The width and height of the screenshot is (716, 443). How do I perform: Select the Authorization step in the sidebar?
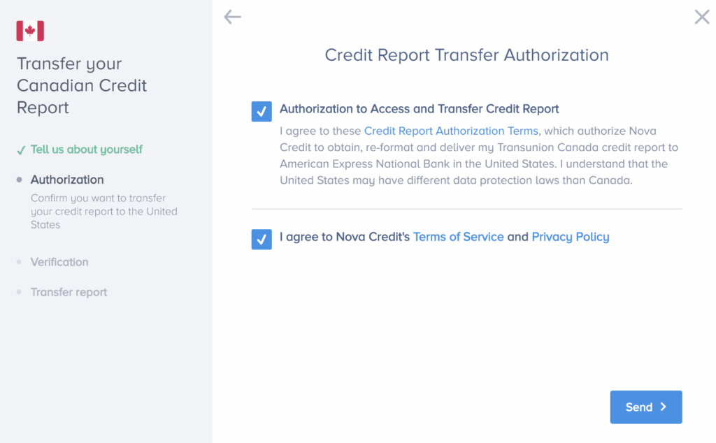(x=66, y=180)
